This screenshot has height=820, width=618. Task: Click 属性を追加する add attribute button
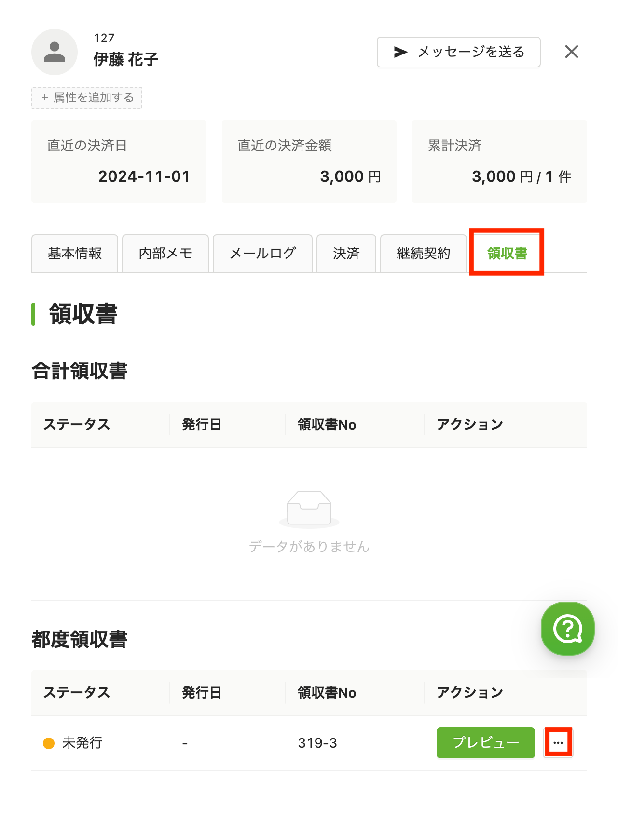tap(87, 98)
